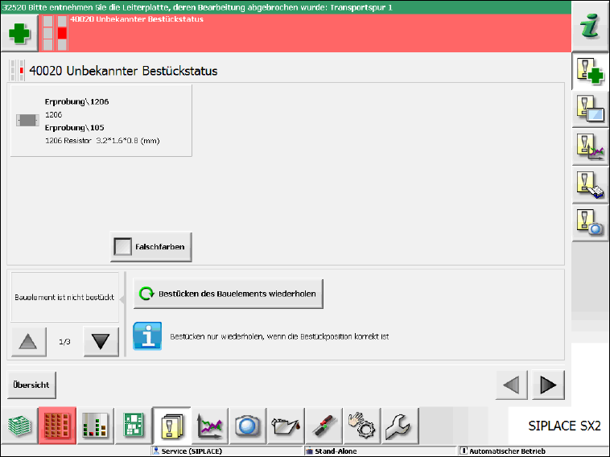Open the nozzle with monitor sidebar icon

coord(590,109)
